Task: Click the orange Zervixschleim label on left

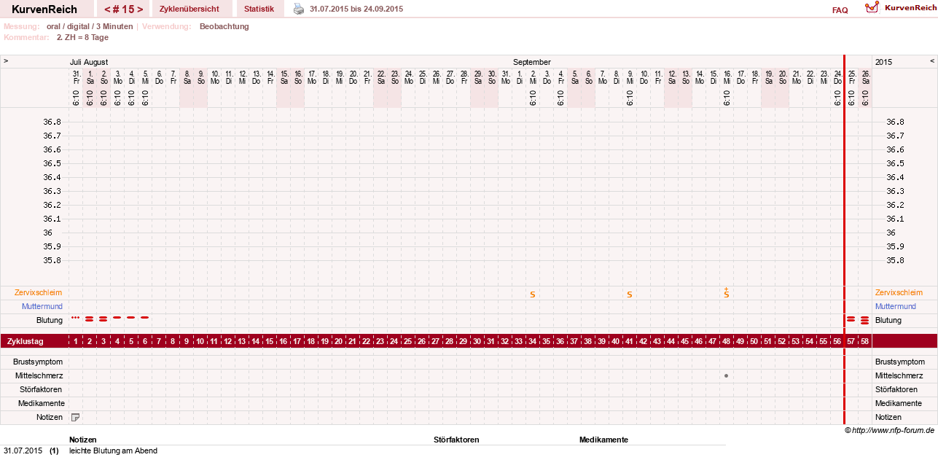Action: [38, 292]
